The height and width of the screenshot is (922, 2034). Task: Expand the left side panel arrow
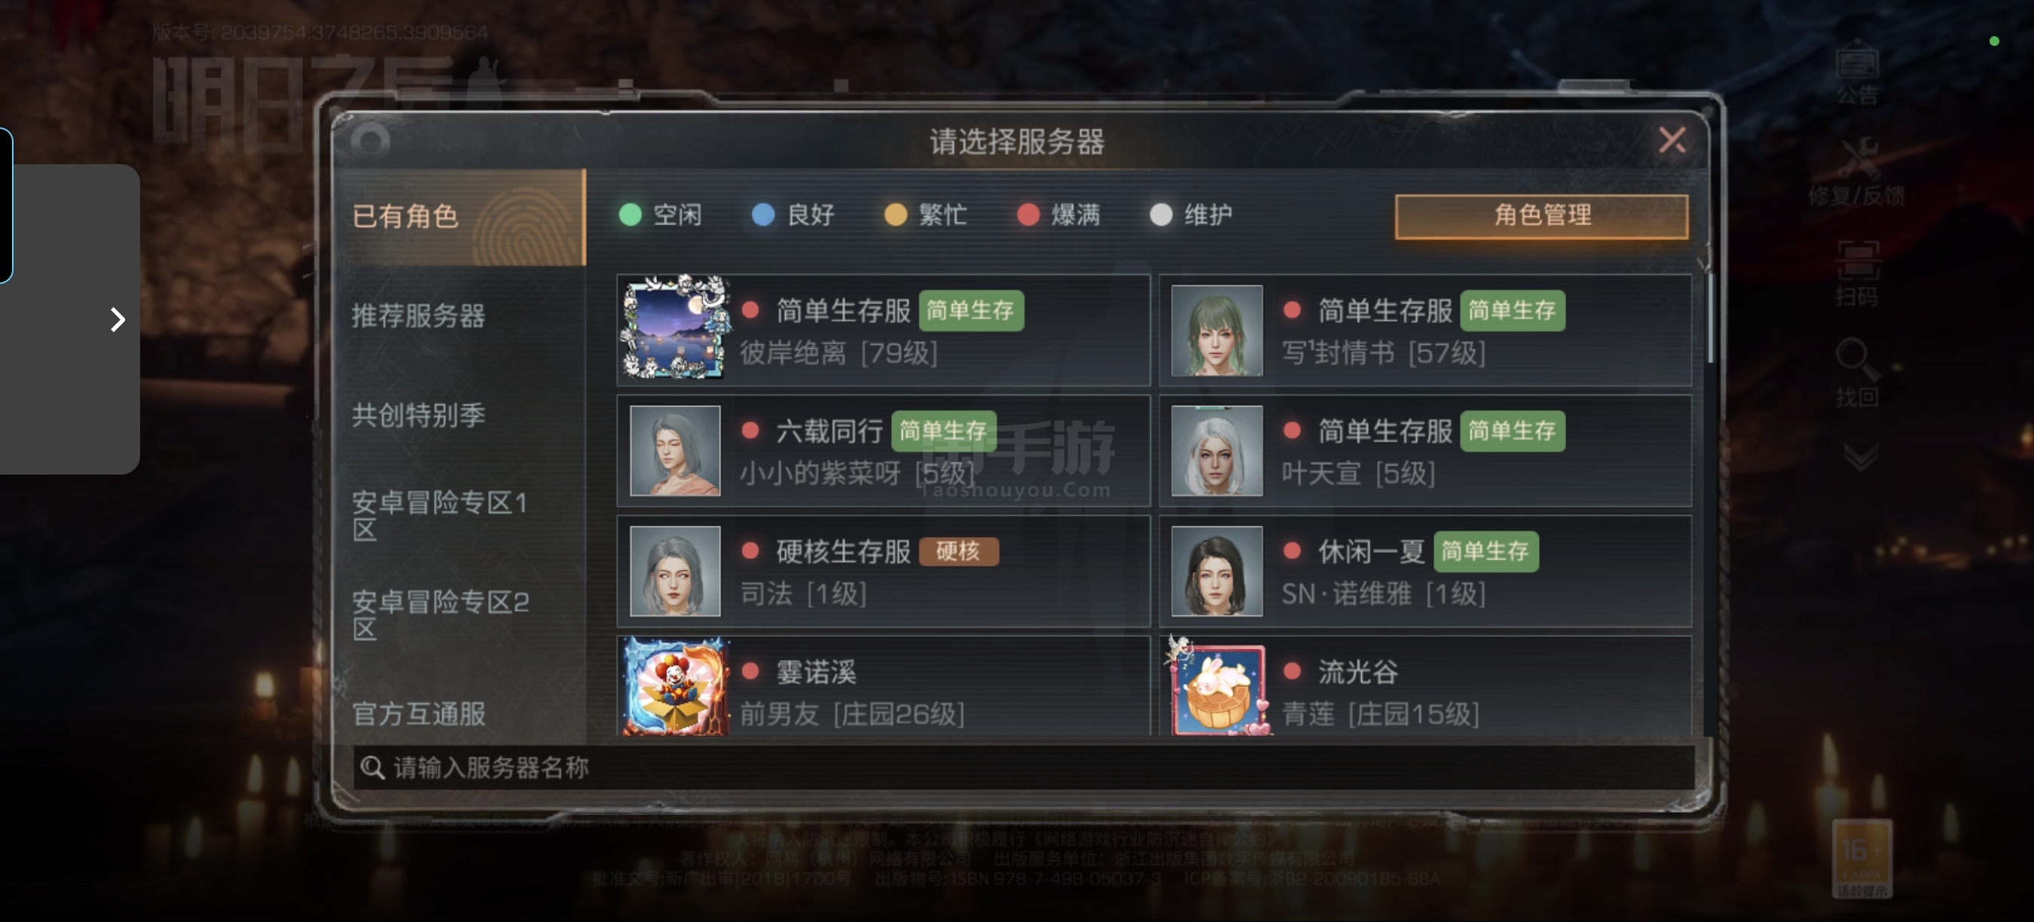point(118,319)
